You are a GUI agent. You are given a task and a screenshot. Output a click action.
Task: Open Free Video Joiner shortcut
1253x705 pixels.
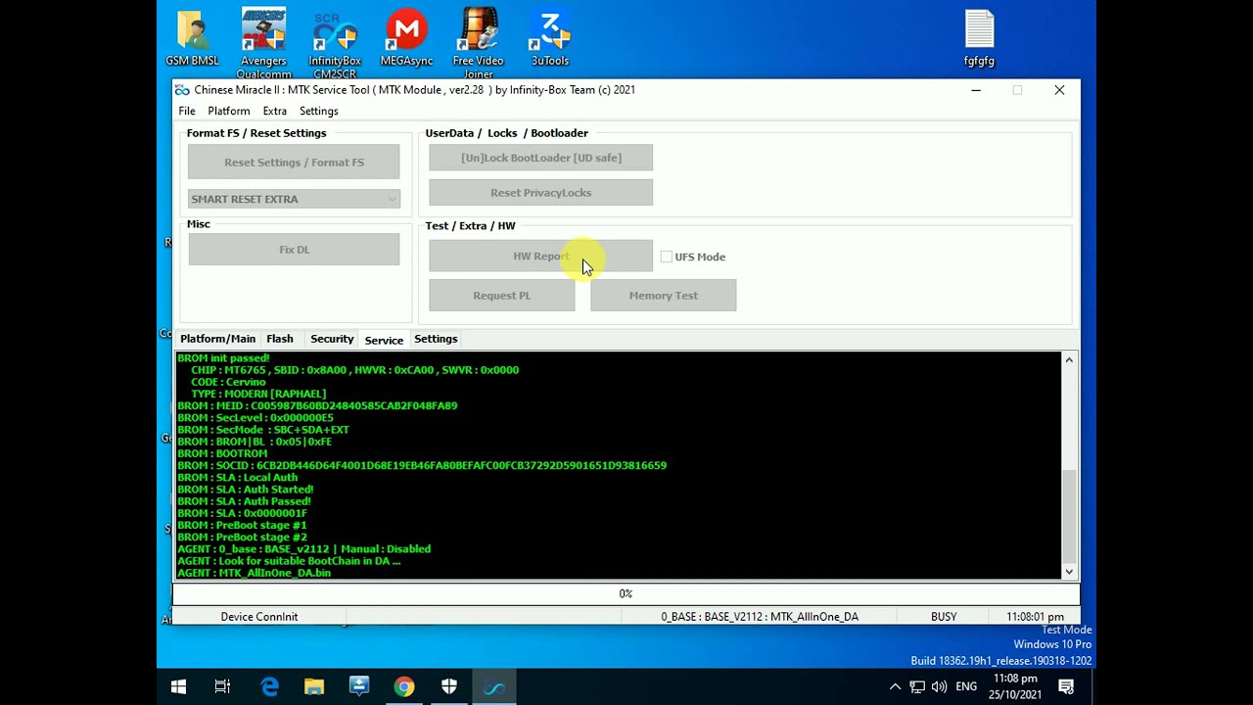coord(478,43)
